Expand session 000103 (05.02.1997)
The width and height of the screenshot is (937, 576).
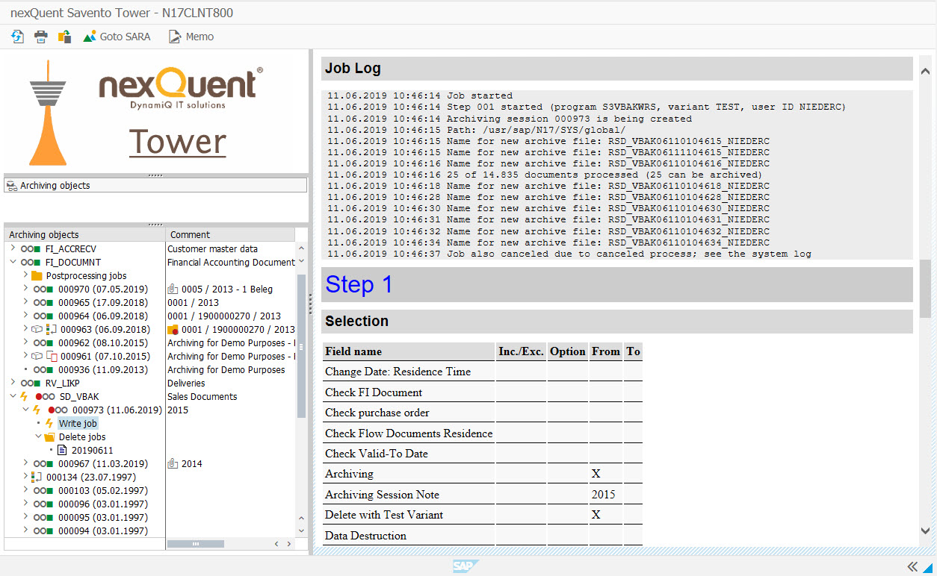click(25, 490)
